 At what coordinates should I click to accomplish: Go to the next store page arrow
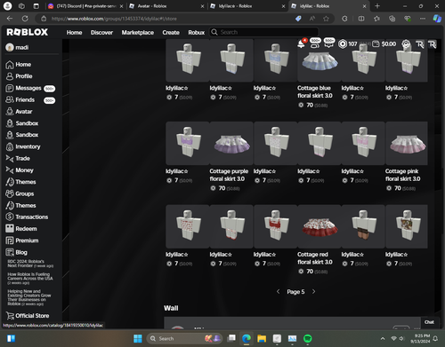tap(314, 292)
